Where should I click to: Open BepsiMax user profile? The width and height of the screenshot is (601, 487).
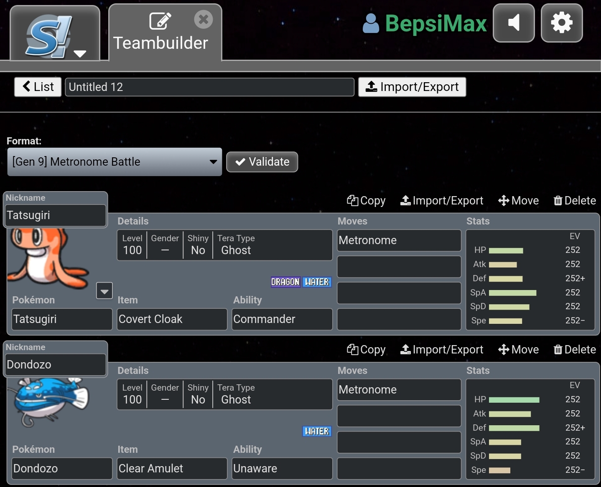(425, 23)
